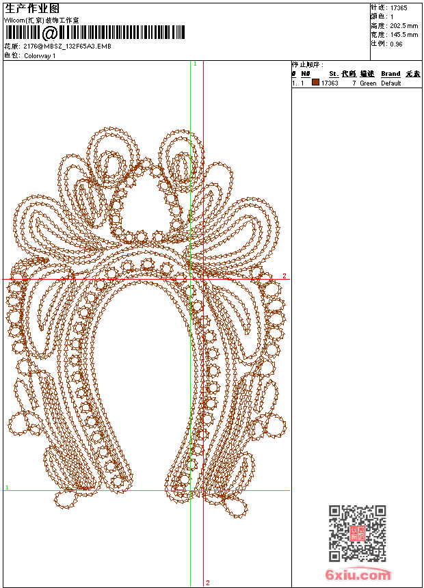Viewport: 424px width, 588px height.
Task: Select stitch value '17363' in the table
Action: (330, 83)
